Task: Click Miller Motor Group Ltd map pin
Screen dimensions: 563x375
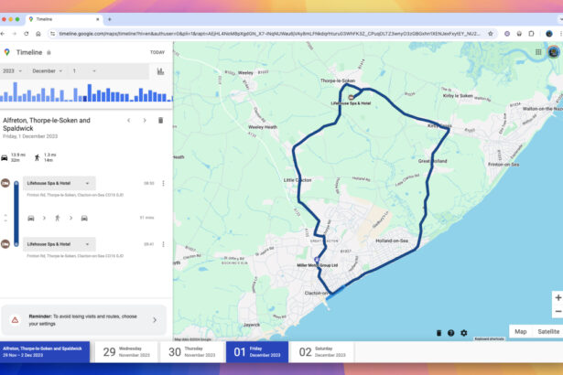Action: 317,260
